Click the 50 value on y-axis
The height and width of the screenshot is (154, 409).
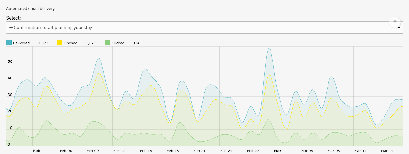pyautogui.click(x=10, y=62)
